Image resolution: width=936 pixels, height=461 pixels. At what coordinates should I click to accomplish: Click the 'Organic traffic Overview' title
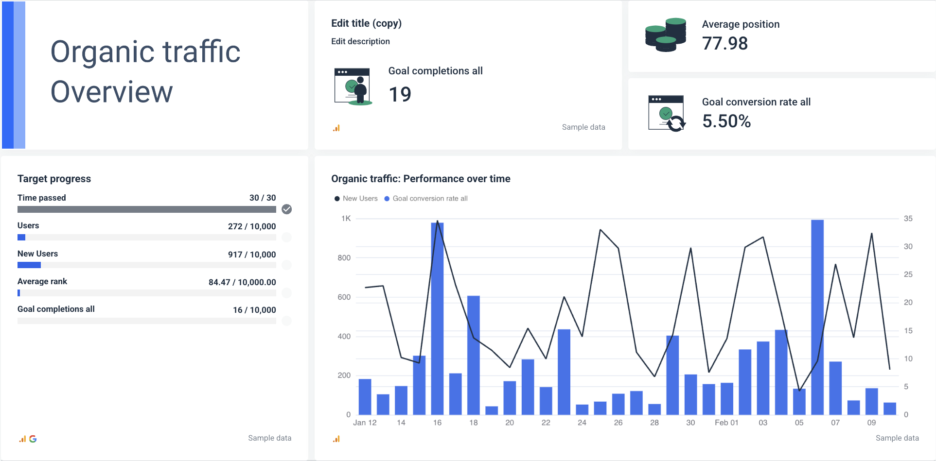[145, 71]
